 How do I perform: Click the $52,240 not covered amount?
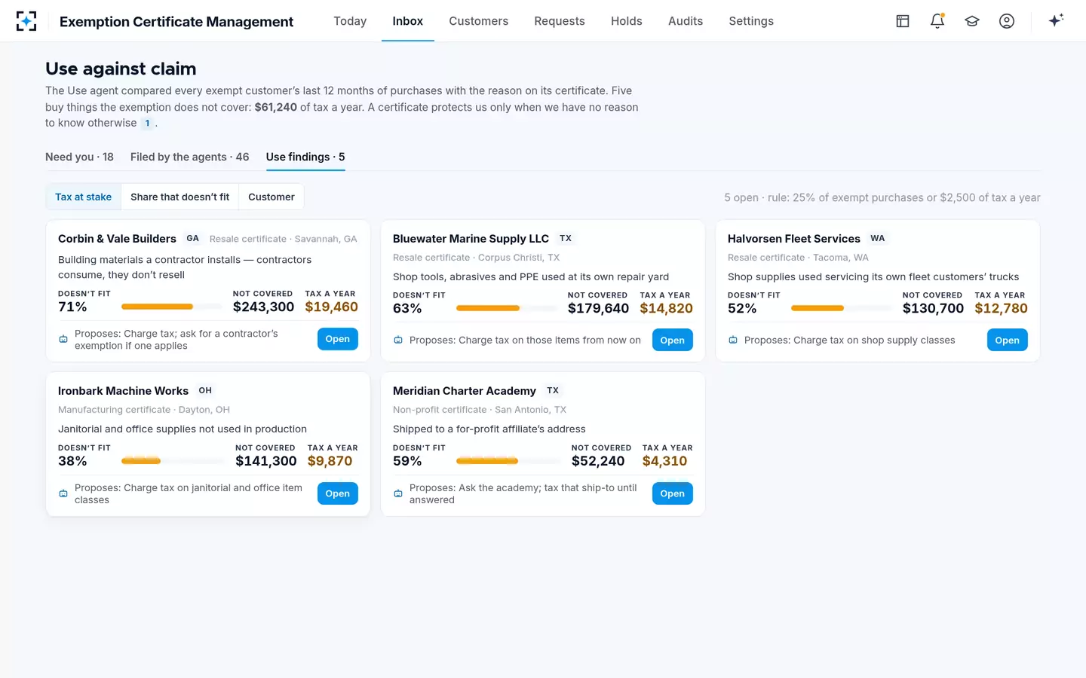[x=598, y=461]
